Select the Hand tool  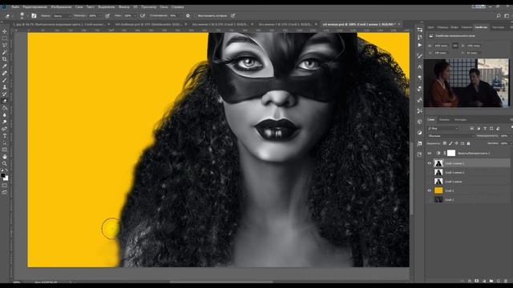(x=5, y=157)
